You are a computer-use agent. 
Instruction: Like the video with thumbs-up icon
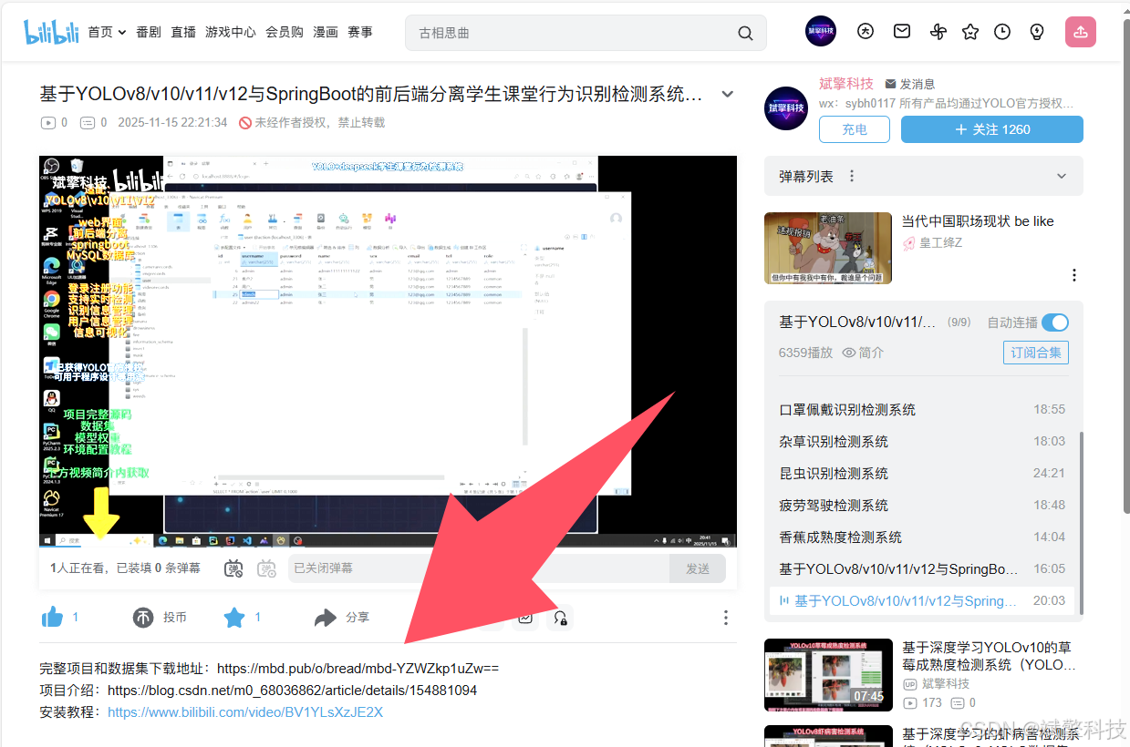(x=52, y=618)
